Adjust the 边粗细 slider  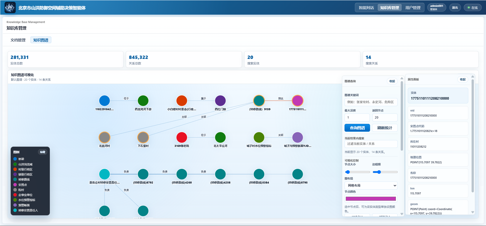385,172
